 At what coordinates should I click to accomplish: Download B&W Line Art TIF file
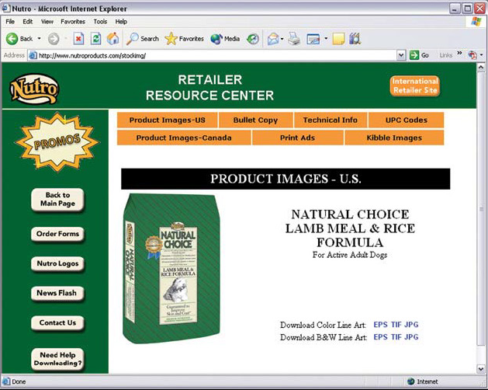[x=396, y=337]
